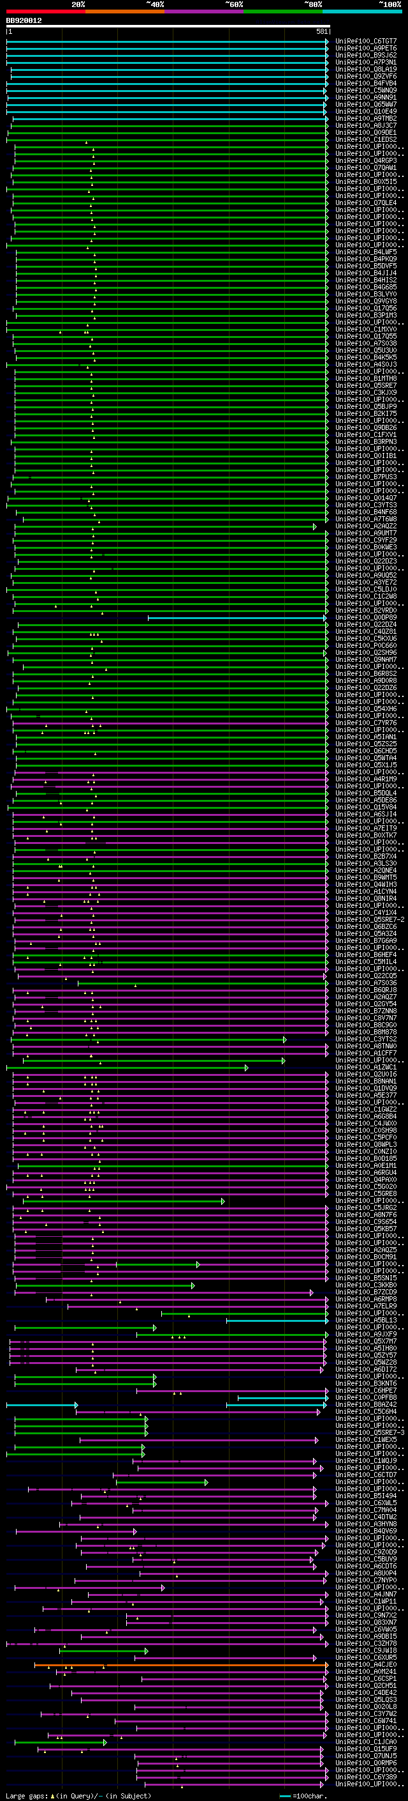This screenshot has height=1801, width=408.
Task: Click the cyan ~100% identity legend bar
Action: point(363,12)
